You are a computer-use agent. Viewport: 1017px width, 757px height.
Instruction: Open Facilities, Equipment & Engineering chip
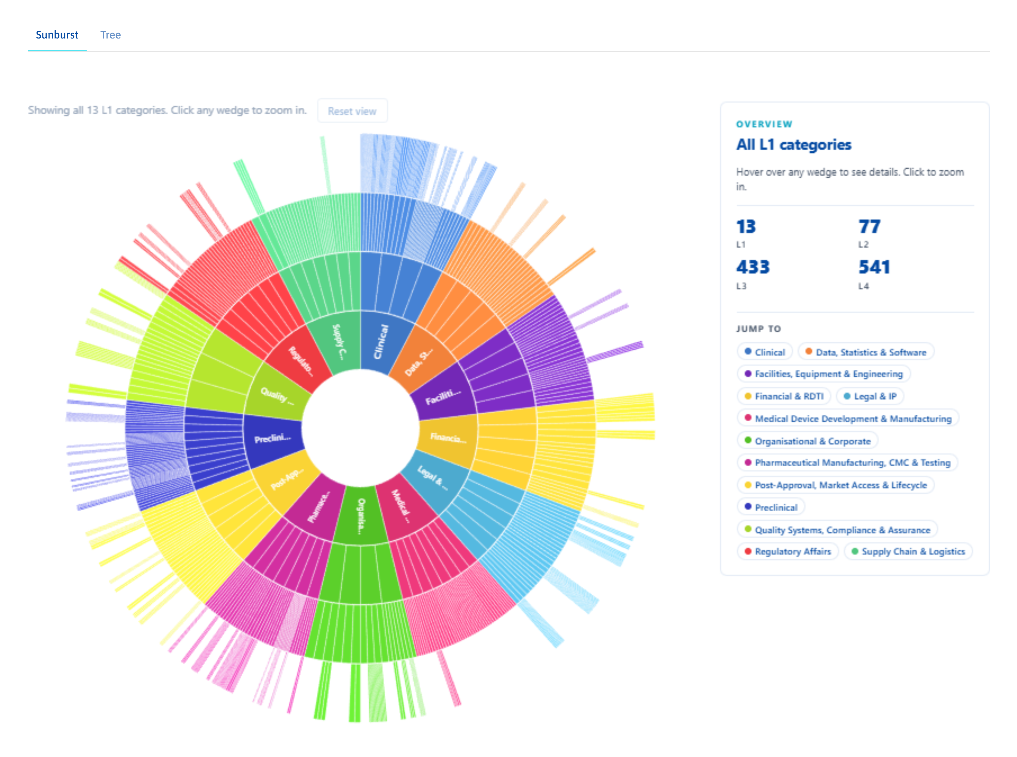pyautogui.click(x=823, y=374)
